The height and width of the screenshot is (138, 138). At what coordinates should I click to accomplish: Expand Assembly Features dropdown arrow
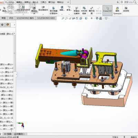click(x=62, y=14)
